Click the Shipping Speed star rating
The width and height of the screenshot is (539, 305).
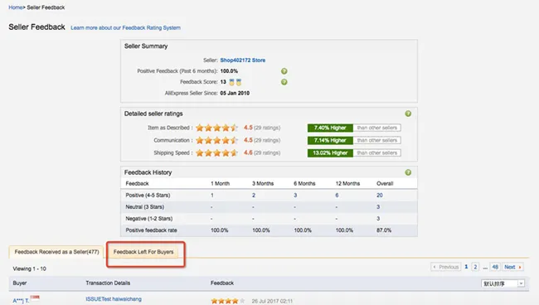pos(216,152)
